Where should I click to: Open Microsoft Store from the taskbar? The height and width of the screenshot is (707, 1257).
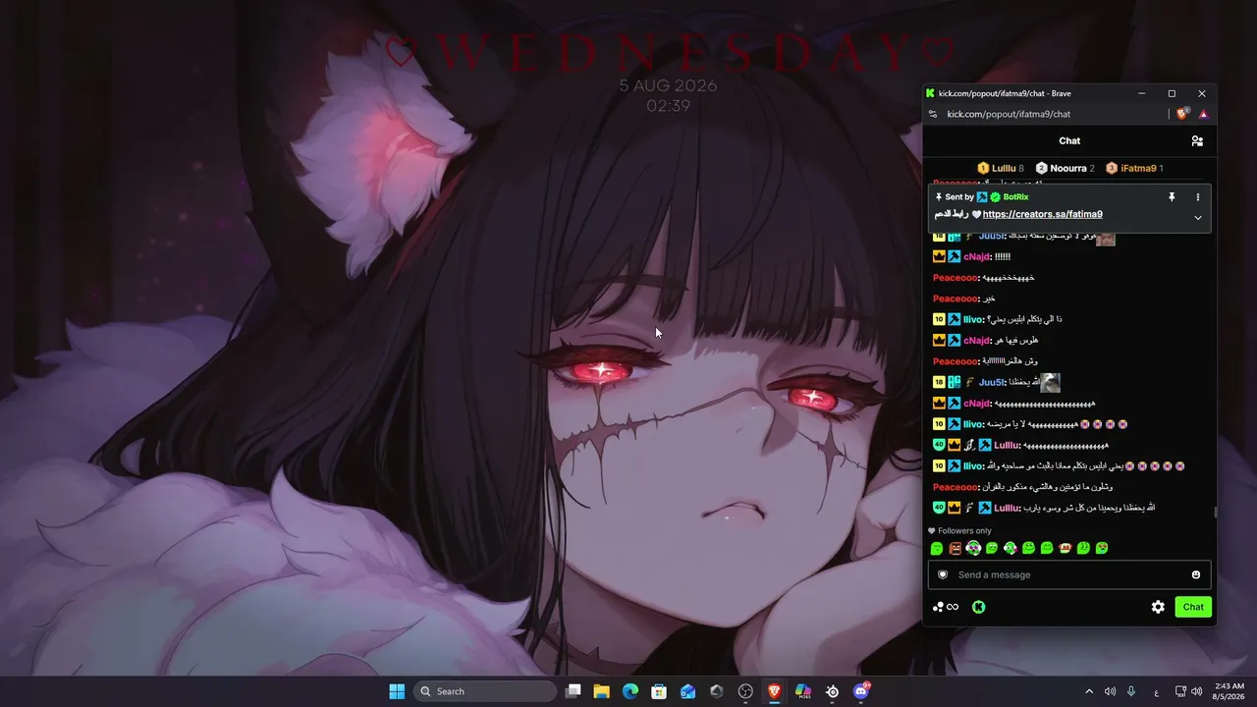pos(659,691)
